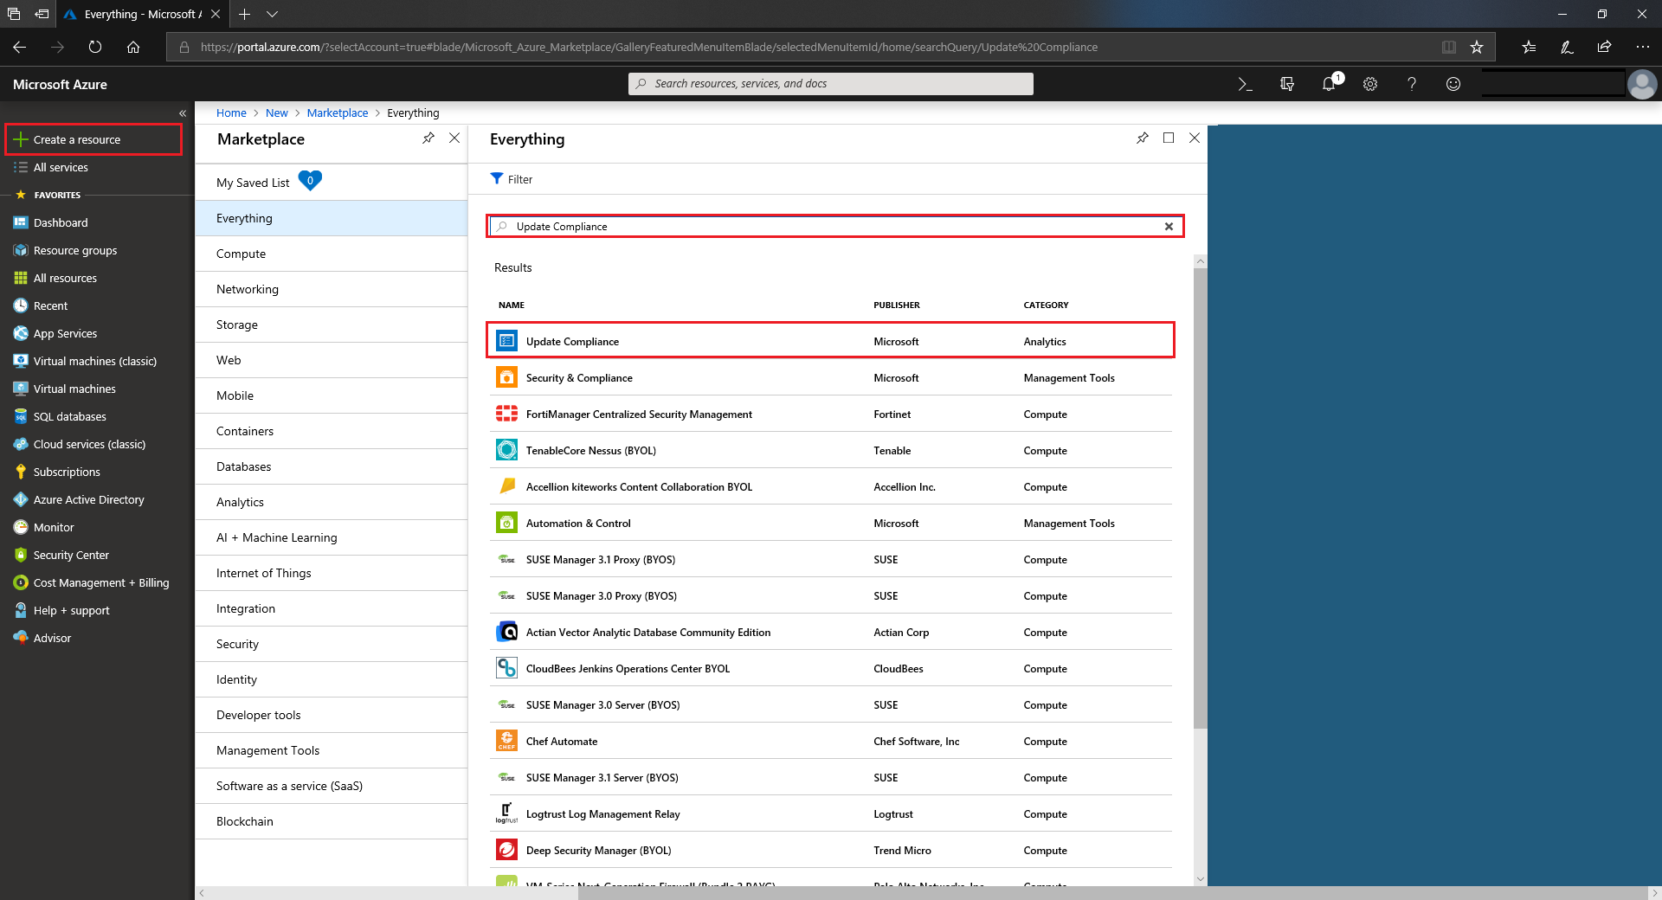Go to Marketplace breadcrumb
This screenshot has height=900, width=1662.
[x=338, y=112]
